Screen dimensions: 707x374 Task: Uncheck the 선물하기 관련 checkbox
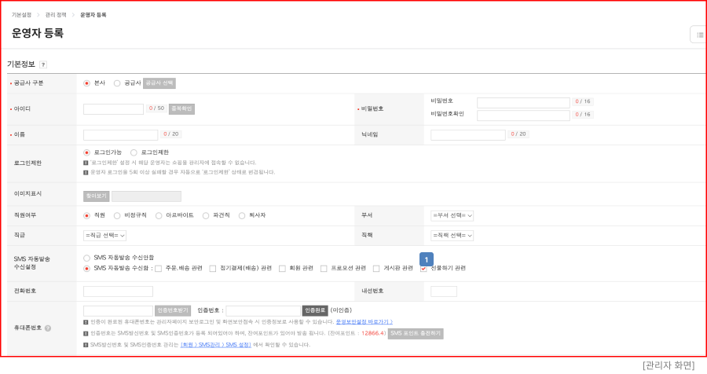424,268
